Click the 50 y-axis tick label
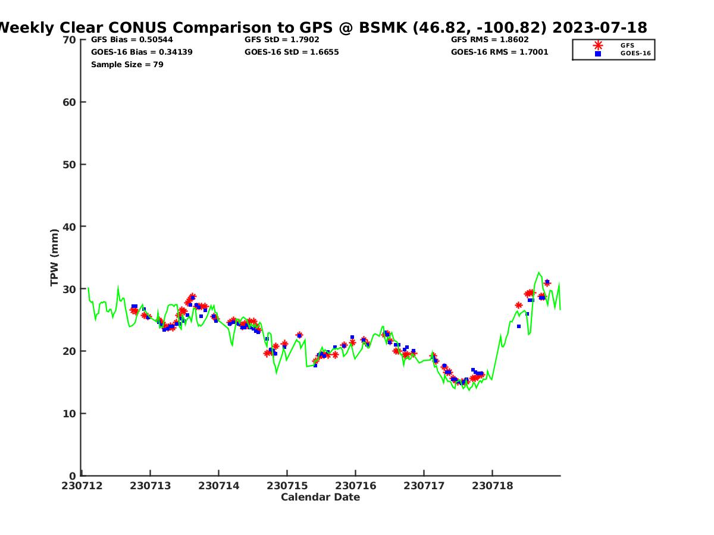Screen dimensions: 714x535 (x=70, y=165)
